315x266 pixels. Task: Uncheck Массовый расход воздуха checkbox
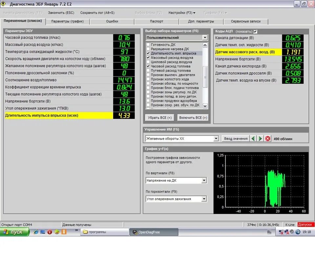tap(148, 57)
